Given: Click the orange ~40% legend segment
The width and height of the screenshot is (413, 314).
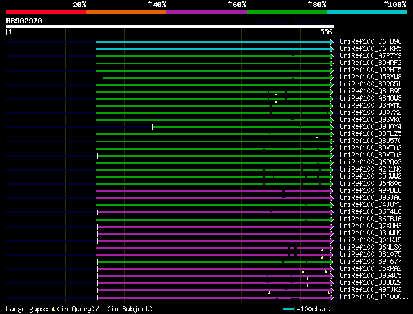Looking at the screenshot, I should coord(126,12).
